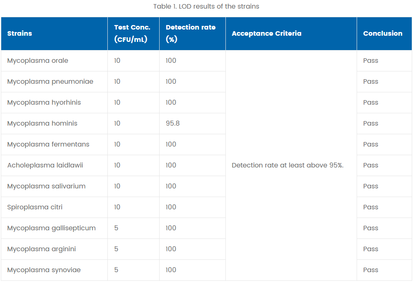
Task: Click the Detection rate column header
Action: click(190, 34)
